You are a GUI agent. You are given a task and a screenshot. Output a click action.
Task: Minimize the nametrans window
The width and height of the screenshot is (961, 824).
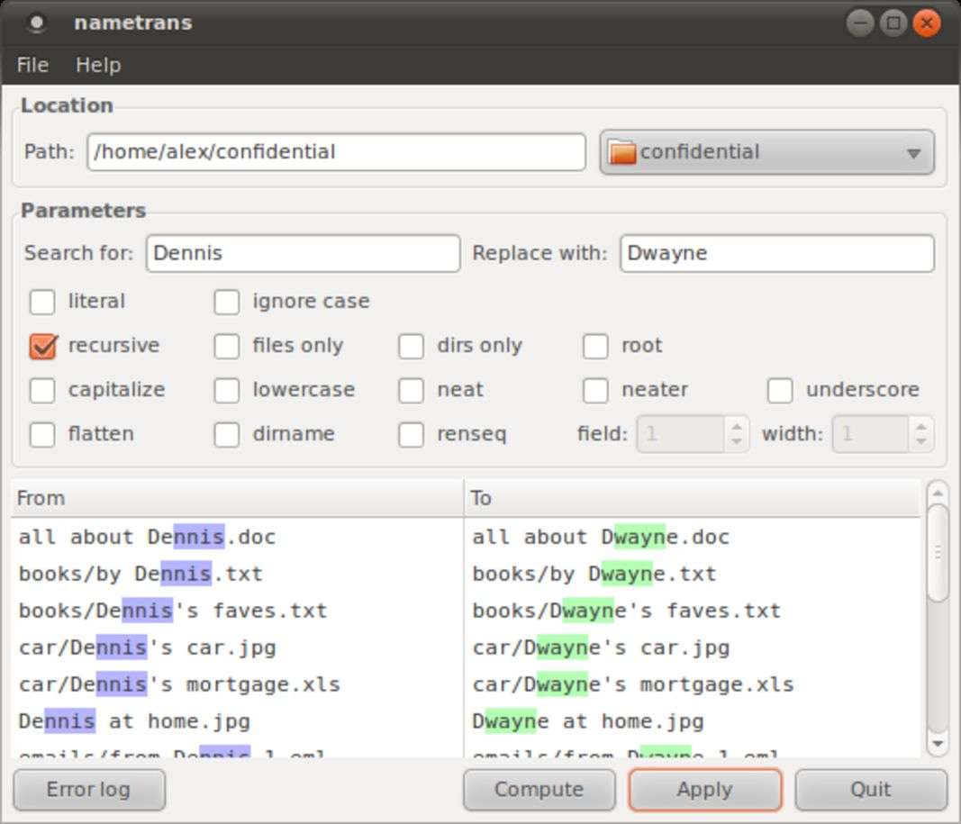tap(861, 23)
